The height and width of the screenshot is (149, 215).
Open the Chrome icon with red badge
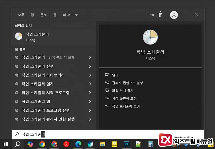point(54,144)
